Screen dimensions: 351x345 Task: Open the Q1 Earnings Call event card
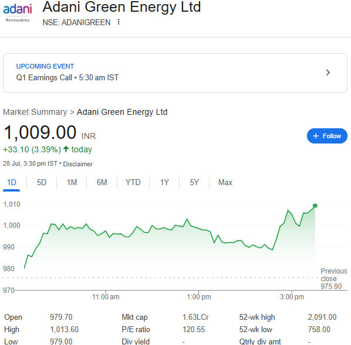coord(175,73)
